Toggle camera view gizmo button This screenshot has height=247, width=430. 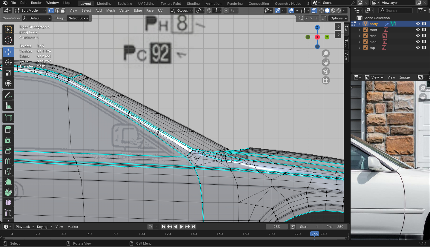[x=326, y=71]
